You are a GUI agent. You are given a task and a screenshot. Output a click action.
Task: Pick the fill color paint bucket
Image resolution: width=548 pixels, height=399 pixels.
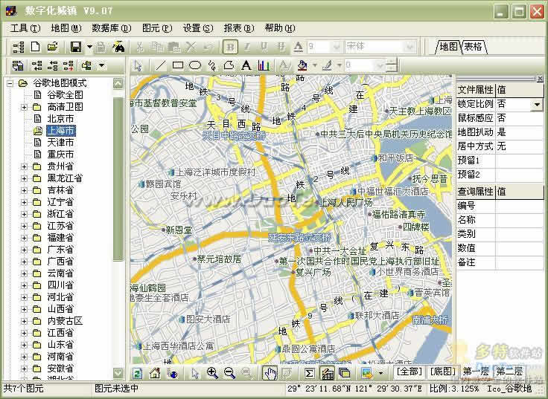pos(302,65)
